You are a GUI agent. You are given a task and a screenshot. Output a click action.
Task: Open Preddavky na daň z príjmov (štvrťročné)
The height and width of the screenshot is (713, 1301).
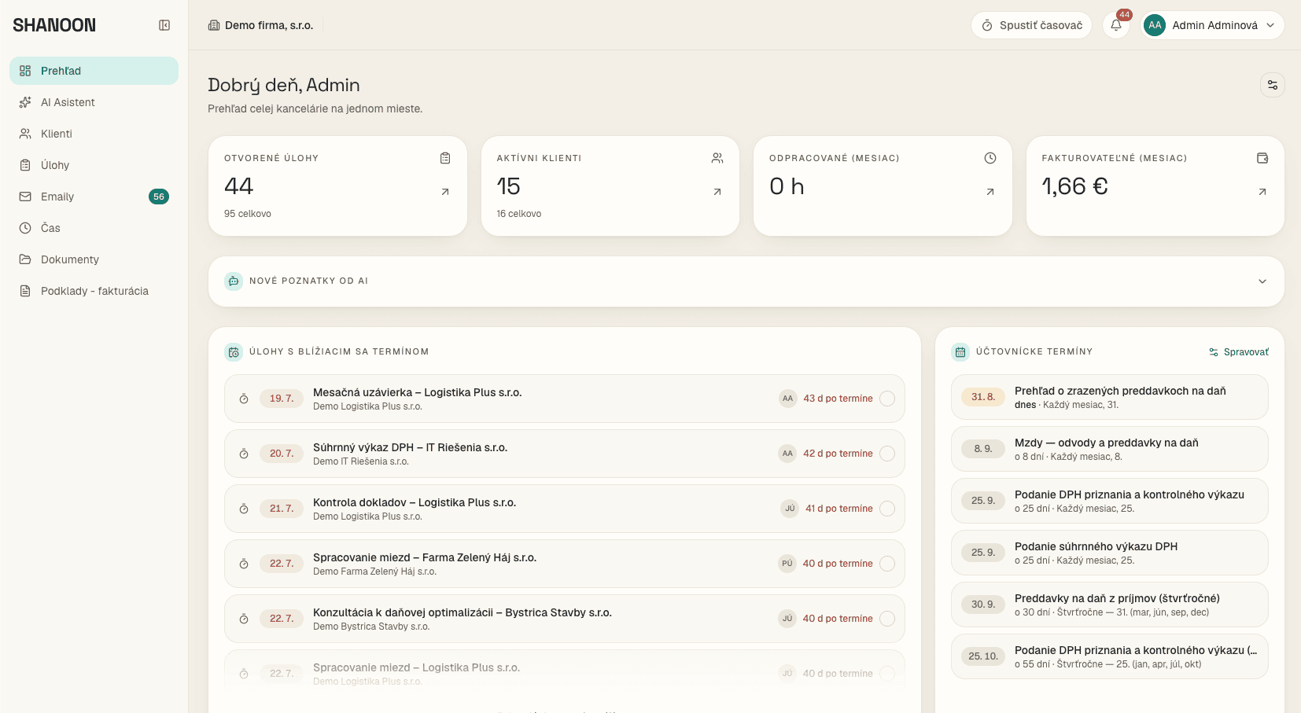[1109, 605]
